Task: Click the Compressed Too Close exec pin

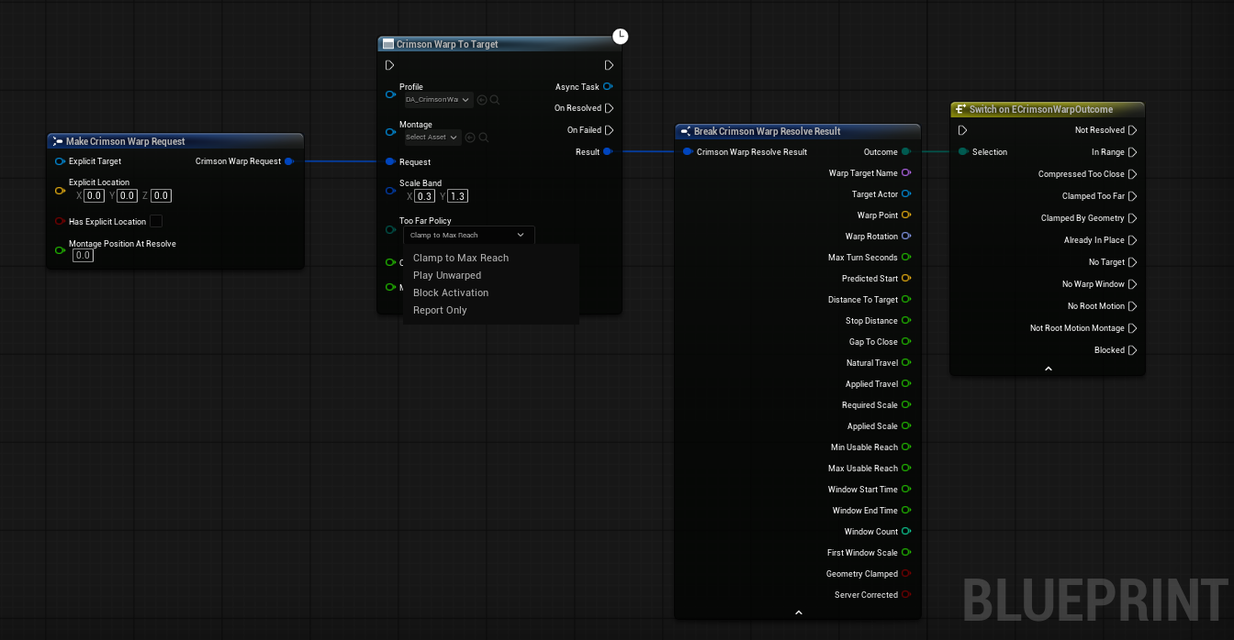Action: tap(1133, 174)
